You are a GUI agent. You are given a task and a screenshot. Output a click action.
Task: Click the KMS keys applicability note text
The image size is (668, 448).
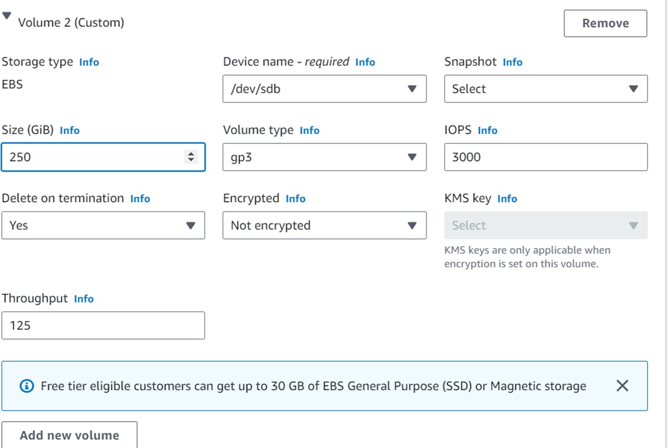pos(527,257)
